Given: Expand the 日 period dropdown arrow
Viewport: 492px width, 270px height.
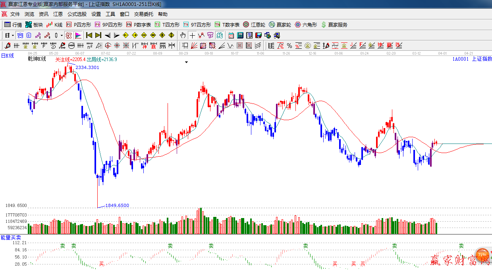Looking at the screenshot, I should coord(13,35).
